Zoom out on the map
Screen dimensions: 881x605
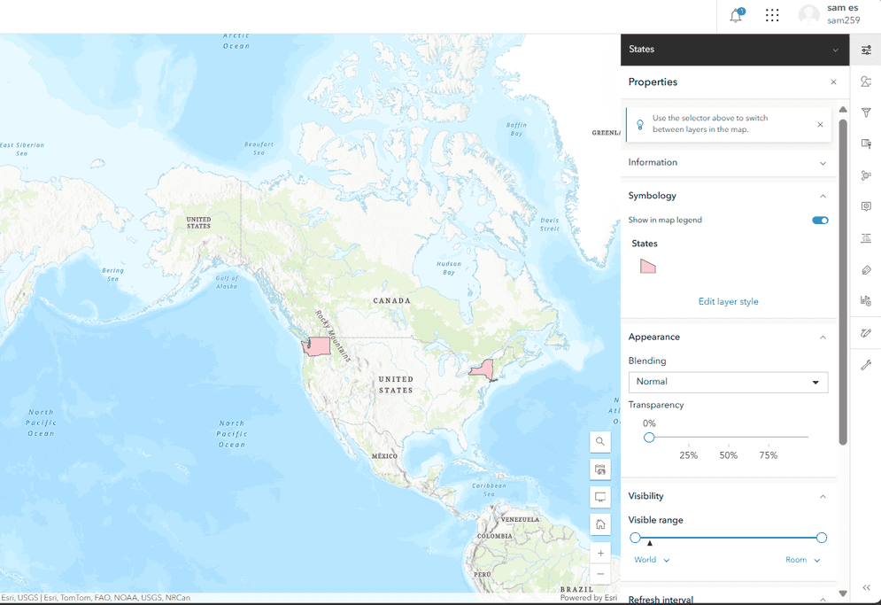600,574
